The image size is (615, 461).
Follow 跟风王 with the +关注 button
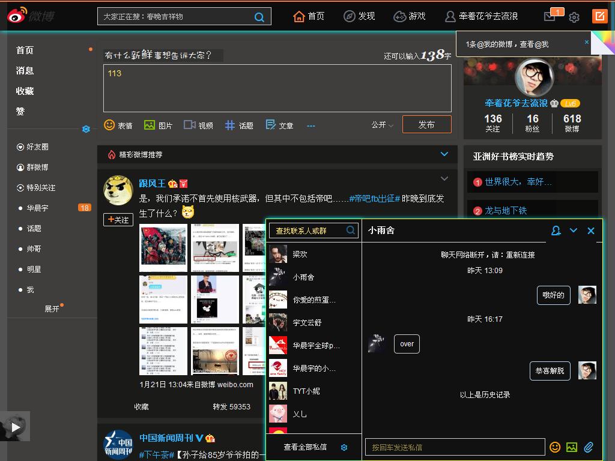(x=118, y=220)
